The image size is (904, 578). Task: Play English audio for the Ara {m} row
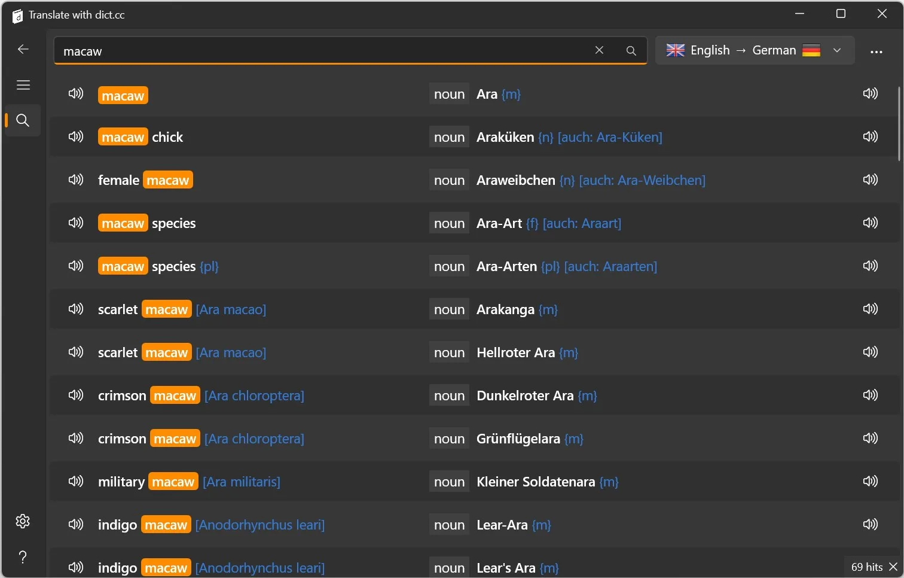point(76,94)
